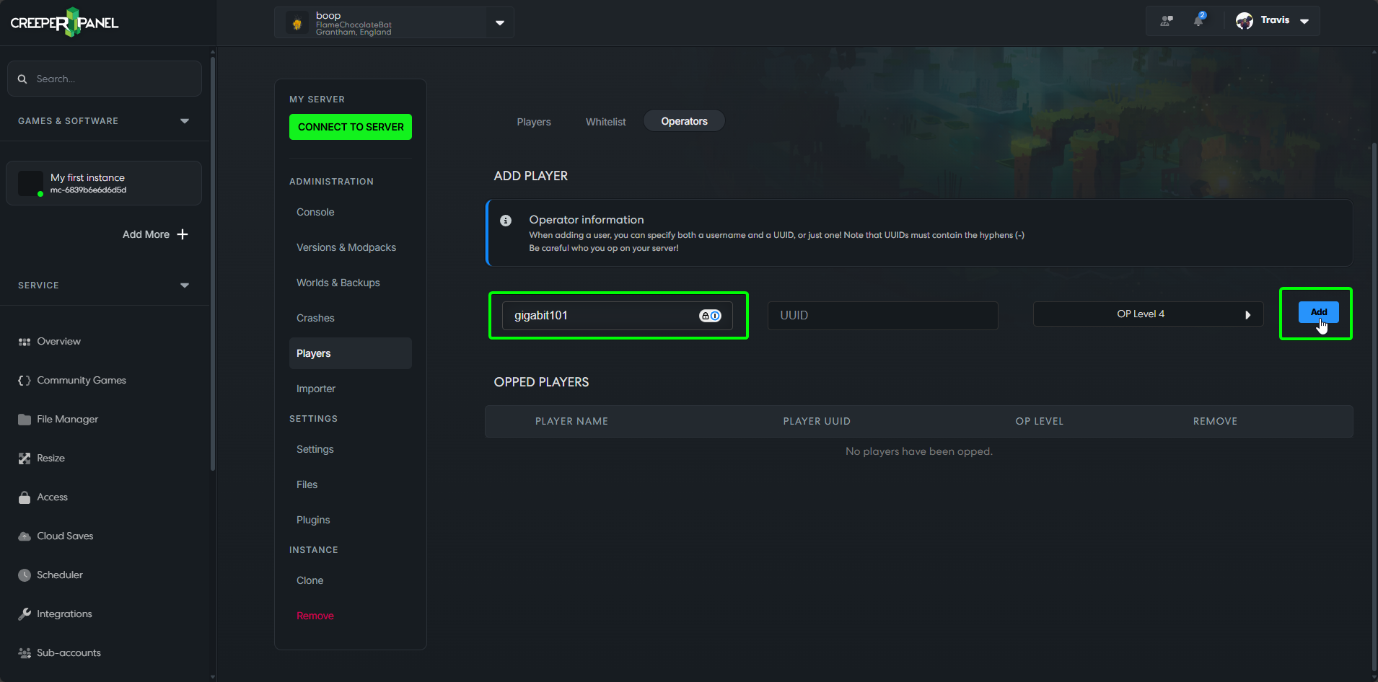
Task: Click the search magnifier icon
Action: pos(22,78)
